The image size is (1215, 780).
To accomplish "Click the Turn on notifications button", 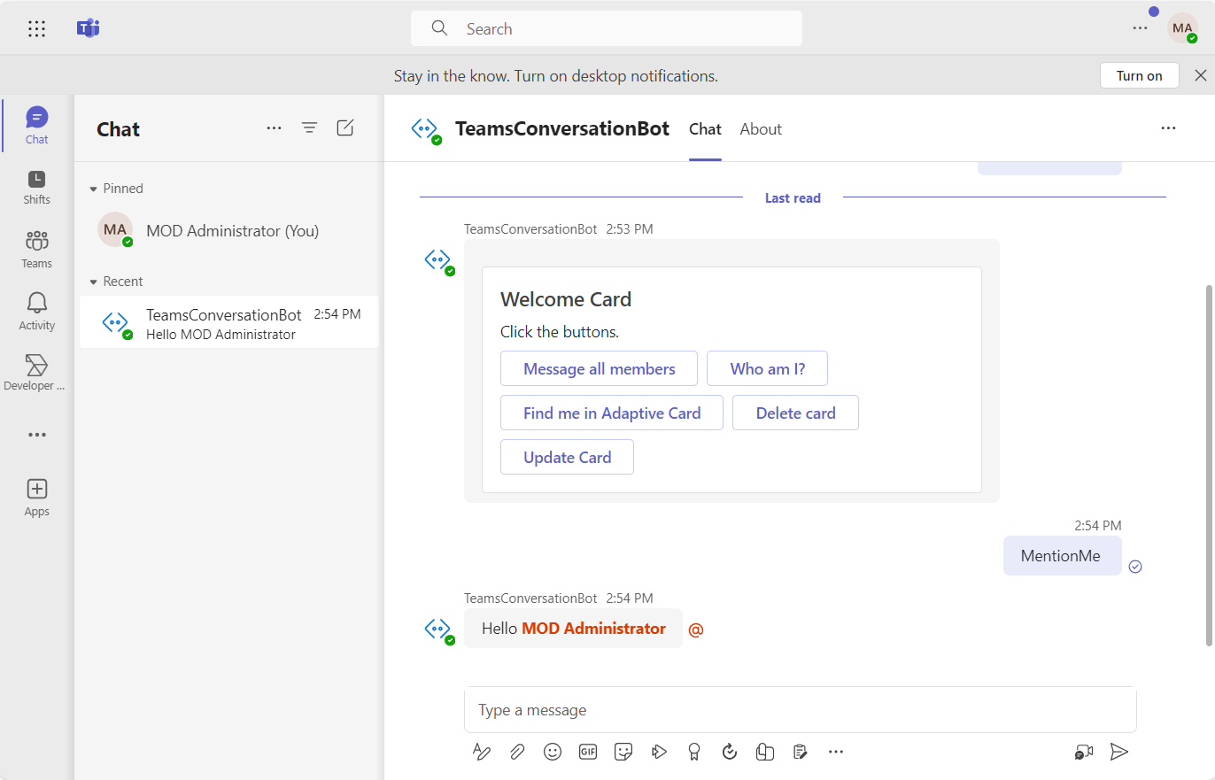I will pos(1139,75).
